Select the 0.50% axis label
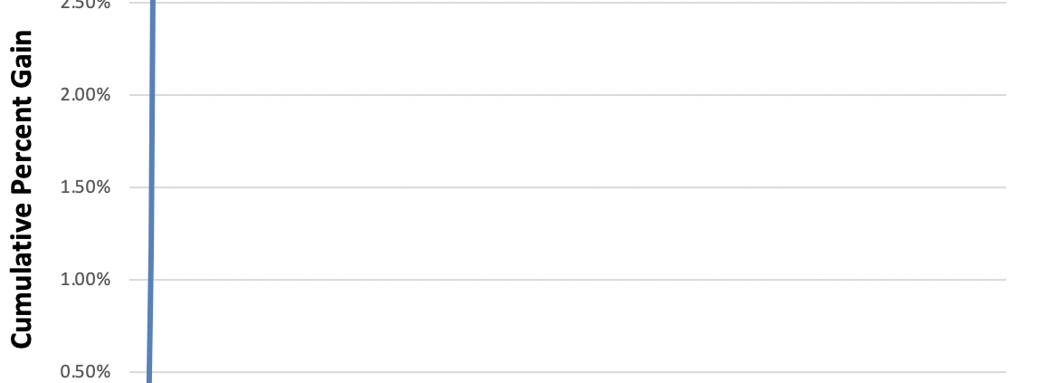Viewport: 1037px width, 383px height. pyautogui.click(x=85, y=372)
